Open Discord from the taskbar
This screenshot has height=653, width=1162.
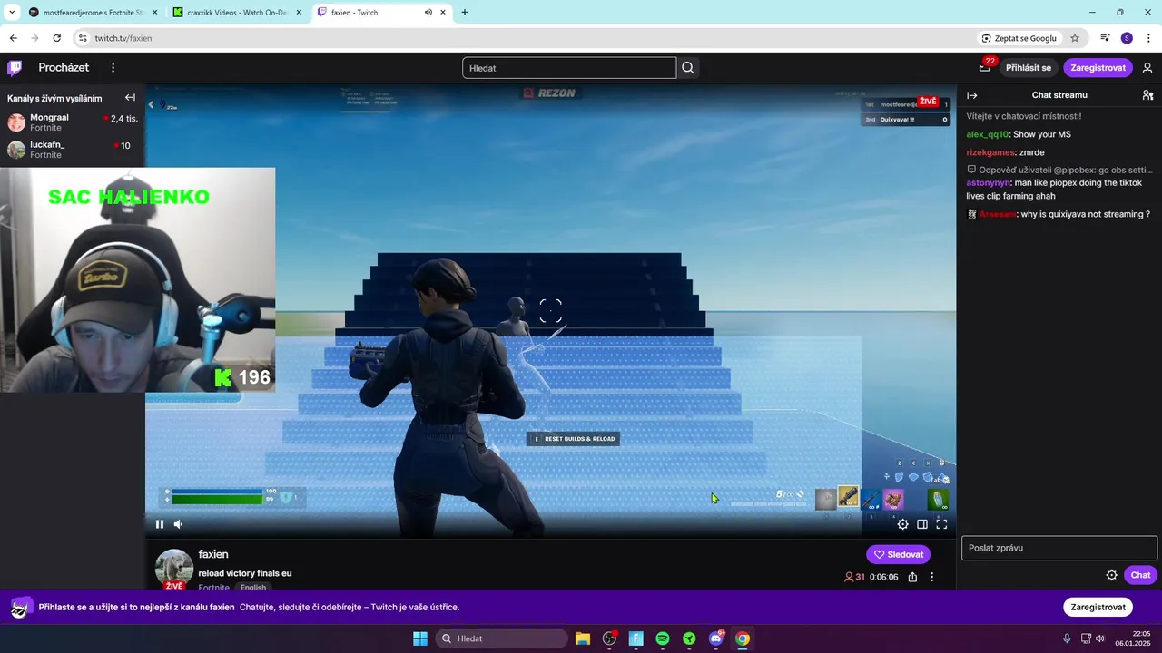tap(716, 638)
